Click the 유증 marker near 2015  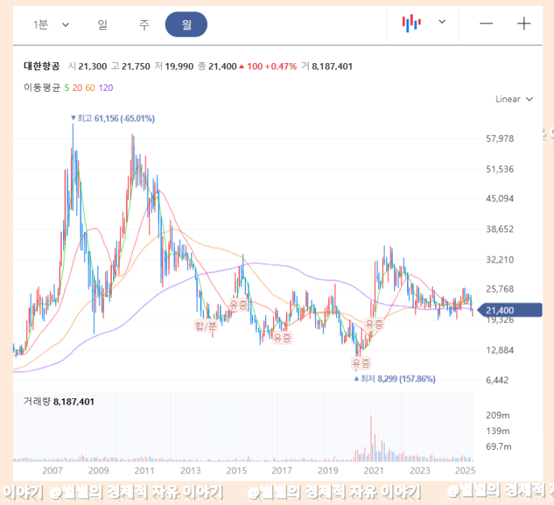pyautogui.click(x=239, y=304)
